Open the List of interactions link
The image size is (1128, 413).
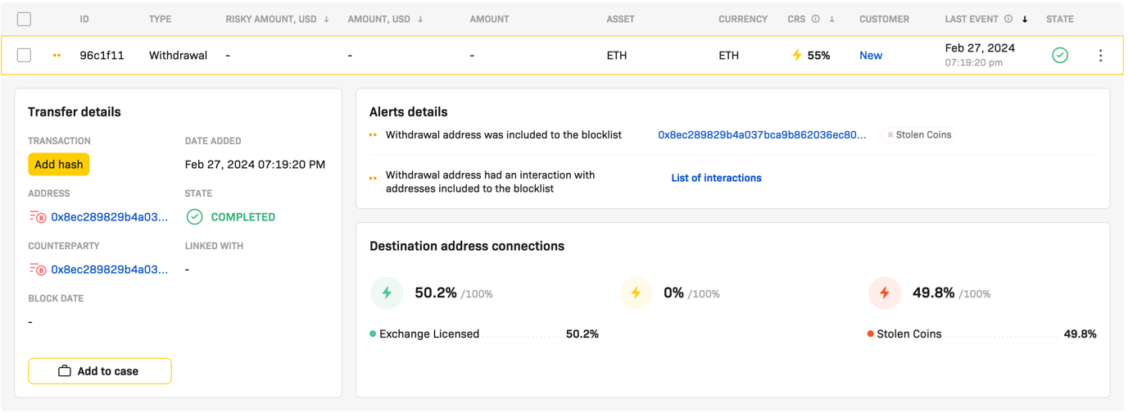(x=716, y=178)
